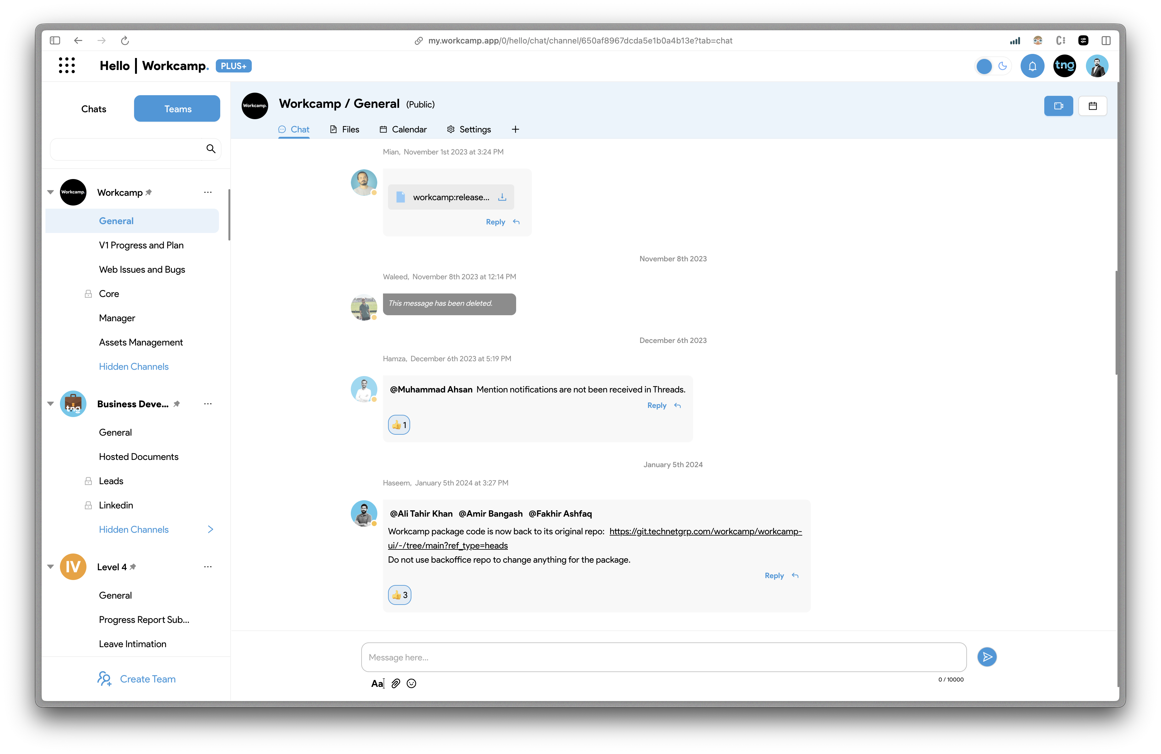Switch to dark mode with the moon toggle
Image resolution: width=1161 pixels, height=754 pixels.
[x=1003, y=66]
